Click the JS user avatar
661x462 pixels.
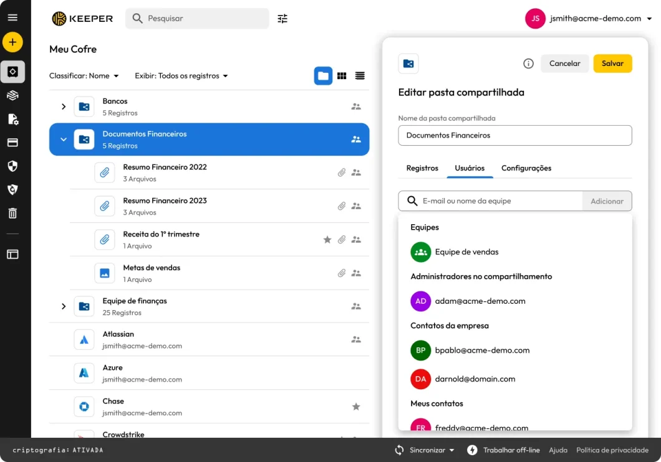[536, 19]
